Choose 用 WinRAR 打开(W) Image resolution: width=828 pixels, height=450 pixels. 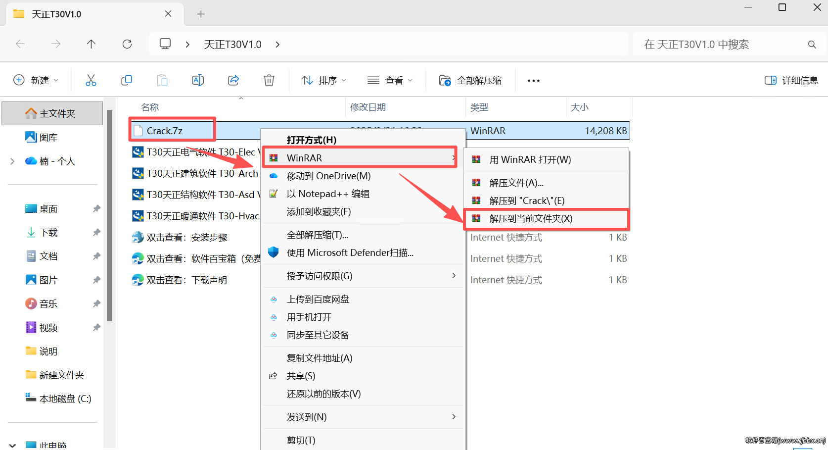(x=546, y=159)
